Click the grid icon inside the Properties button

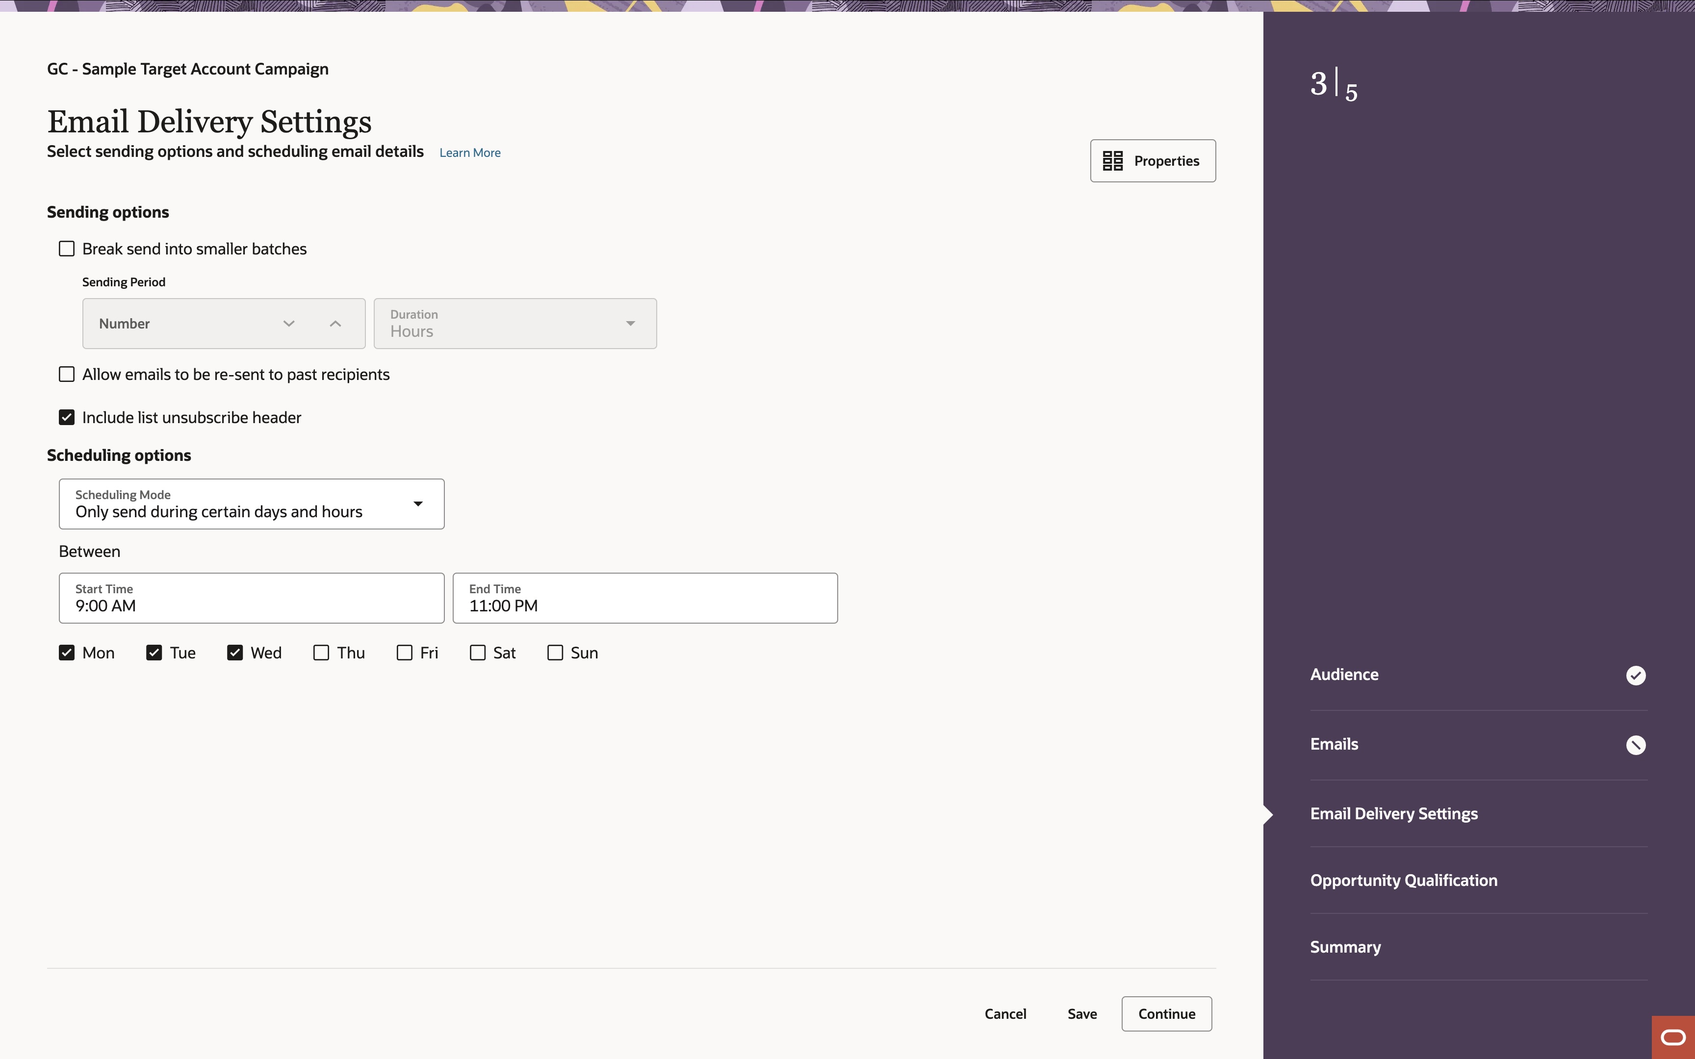tap(1113, 160)
